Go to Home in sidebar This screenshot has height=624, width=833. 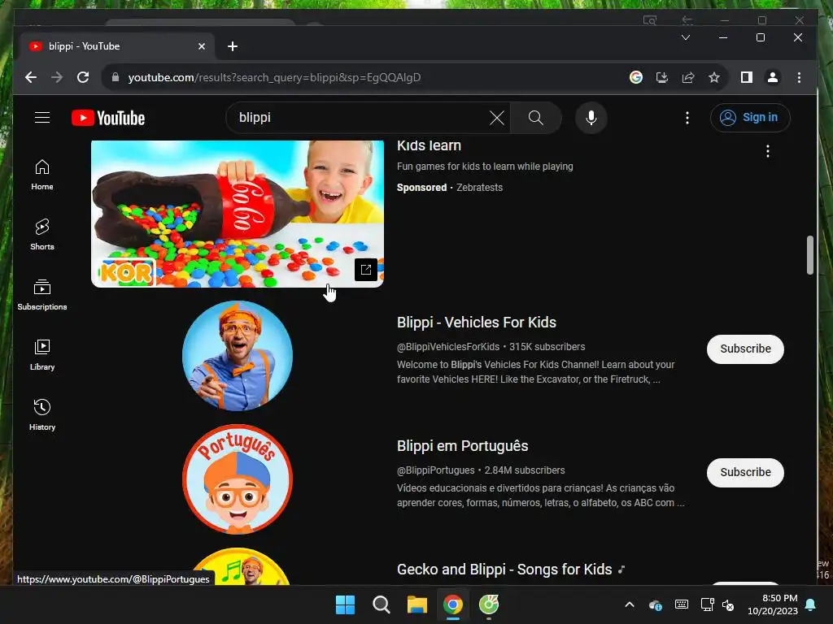pyautogui.click(x=42, y=175)
